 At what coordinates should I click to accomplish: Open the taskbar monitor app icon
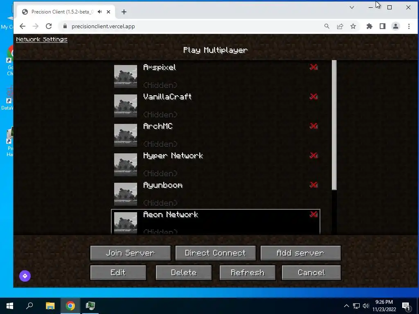(x=90, y=306)
